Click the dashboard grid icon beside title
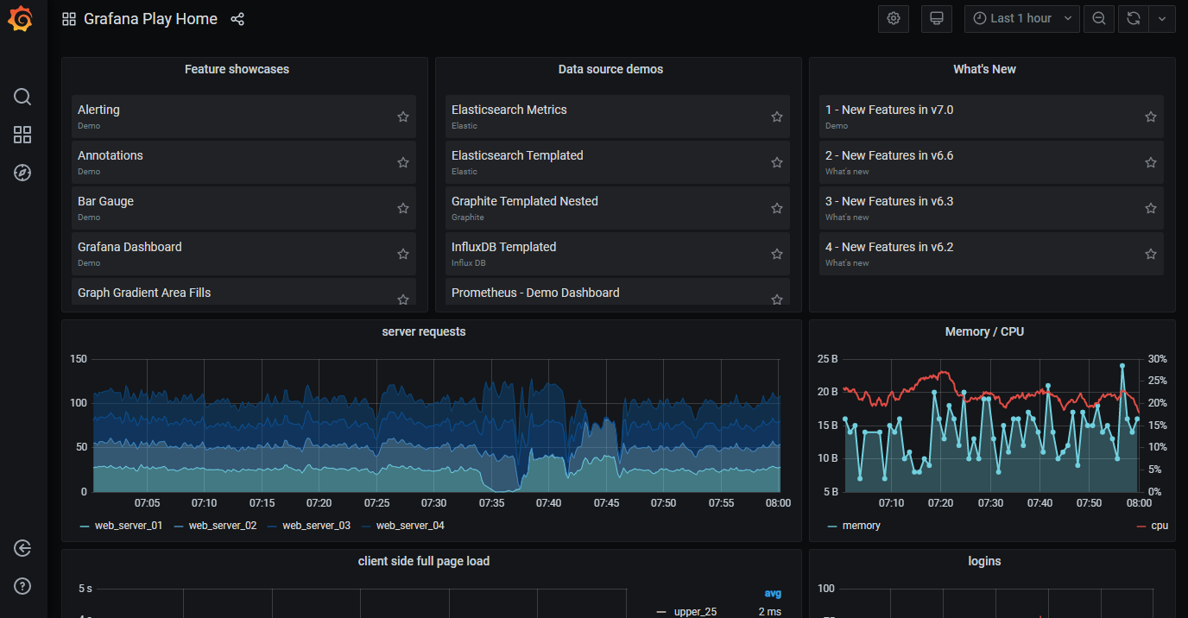 (x=69, y=19)
